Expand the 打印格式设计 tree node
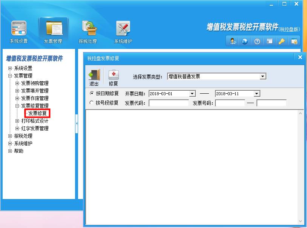Screen dimensions: 307x228 tap(17, 121)
